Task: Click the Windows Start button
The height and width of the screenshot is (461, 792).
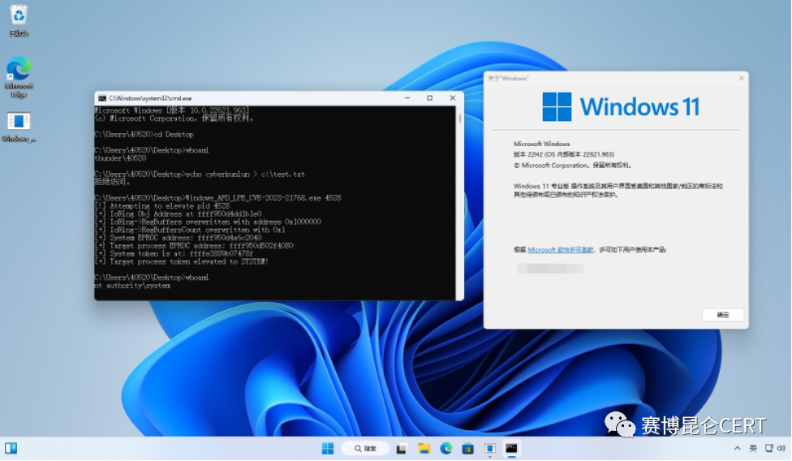Action: (328, 448)
